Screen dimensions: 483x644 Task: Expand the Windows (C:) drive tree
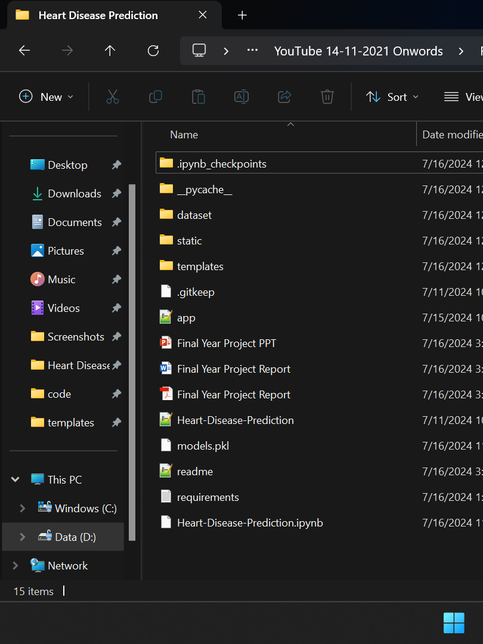pyautogui.click(x=23, y=509)
